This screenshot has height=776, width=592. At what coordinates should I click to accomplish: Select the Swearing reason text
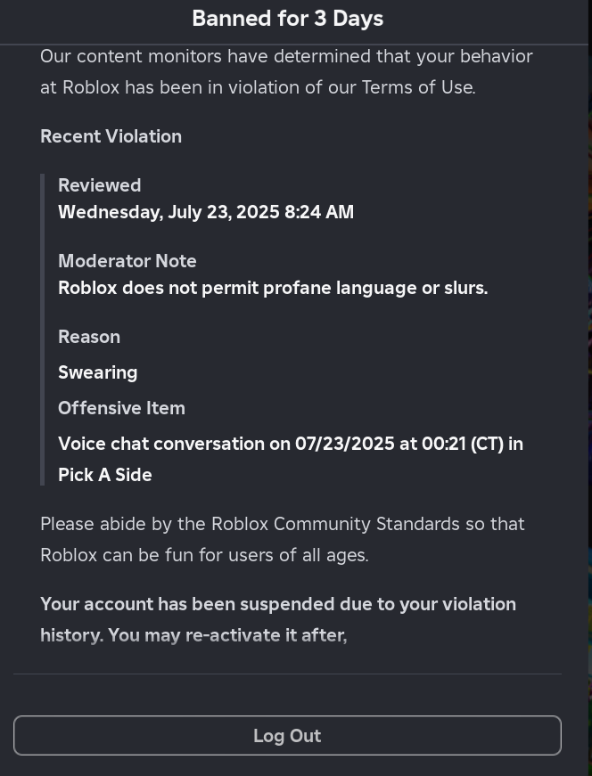tap(97, 372)
